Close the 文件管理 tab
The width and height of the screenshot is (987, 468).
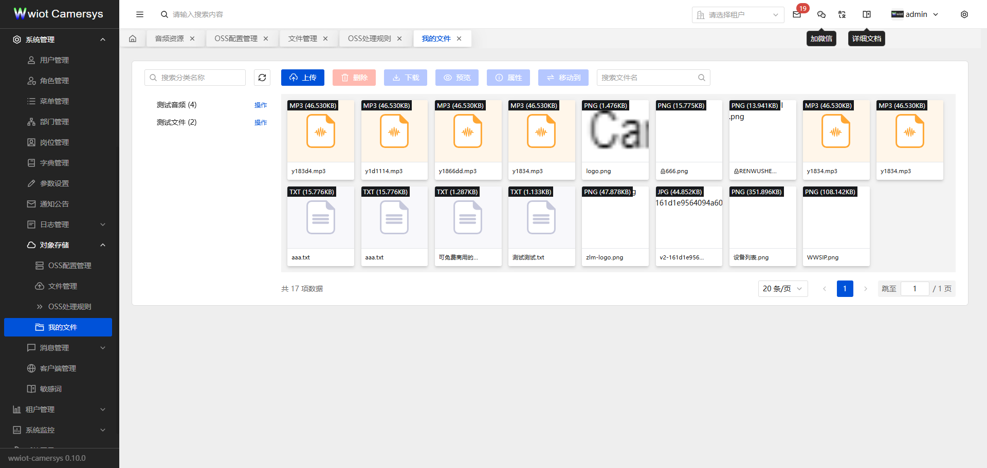tap(325, 39)
